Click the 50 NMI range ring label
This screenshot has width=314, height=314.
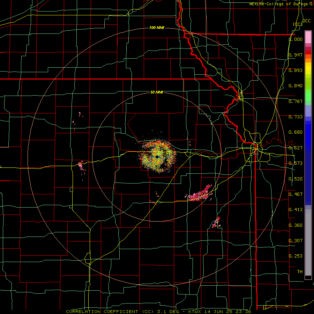click(x=157, y=92)
